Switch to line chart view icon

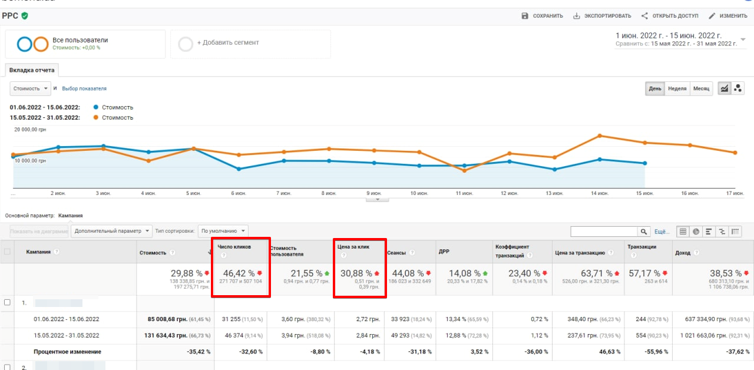[725, 88]
